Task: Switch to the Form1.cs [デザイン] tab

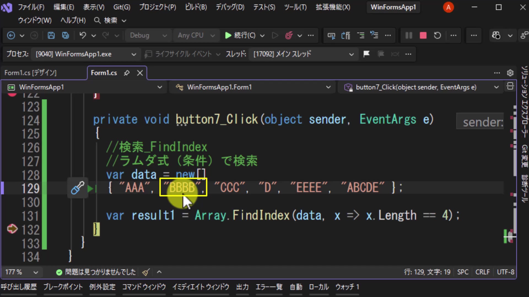Action: (31, 73)
